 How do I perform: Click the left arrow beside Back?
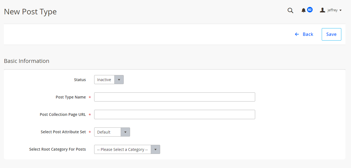[297, 34]
